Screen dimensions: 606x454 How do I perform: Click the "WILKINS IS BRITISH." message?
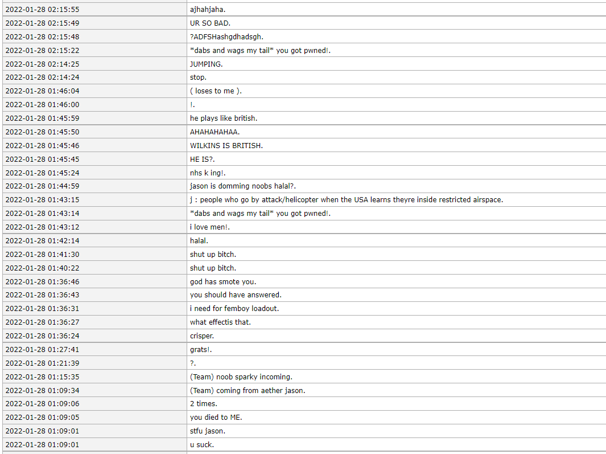[226, 146]
